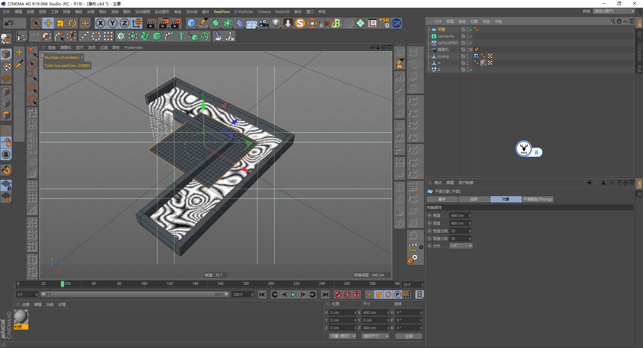
Task: Toggle X axis lock
Action: tap(100, 23)
